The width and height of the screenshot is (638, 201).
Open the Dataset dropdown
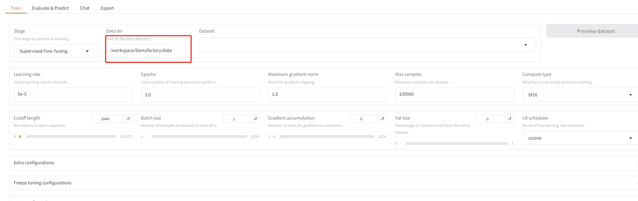click(x=367, y=45)
